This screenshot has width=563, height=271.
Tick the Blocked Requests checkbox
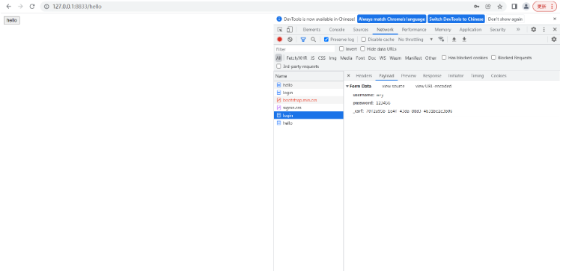(x=493, y=57)
